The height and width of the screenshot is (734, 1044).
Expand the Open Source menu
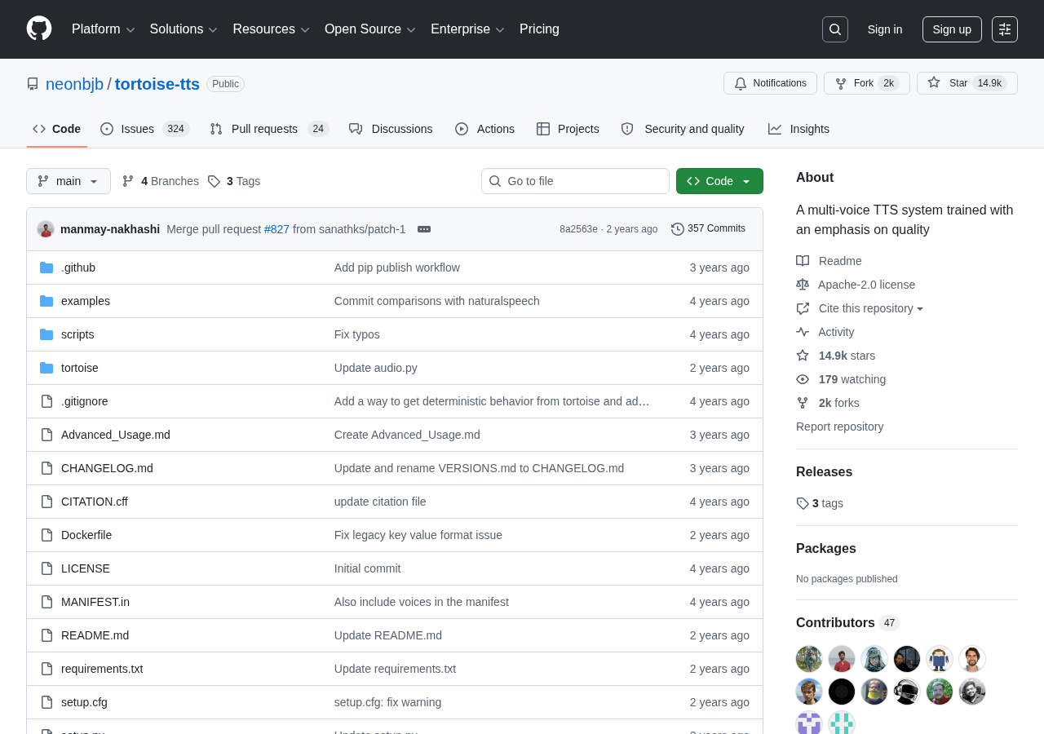[370, 29]
